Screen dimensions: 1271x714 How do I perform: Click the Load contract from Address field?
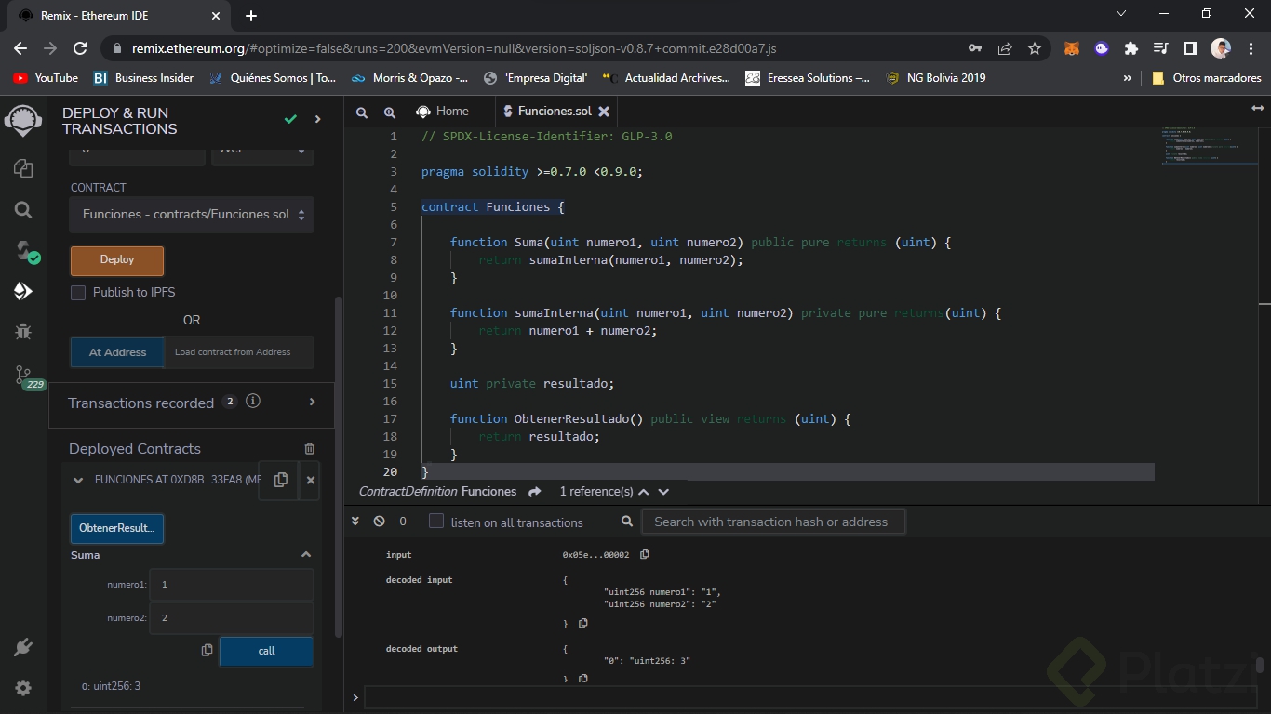pyautogui.click(x=239, y=352)
